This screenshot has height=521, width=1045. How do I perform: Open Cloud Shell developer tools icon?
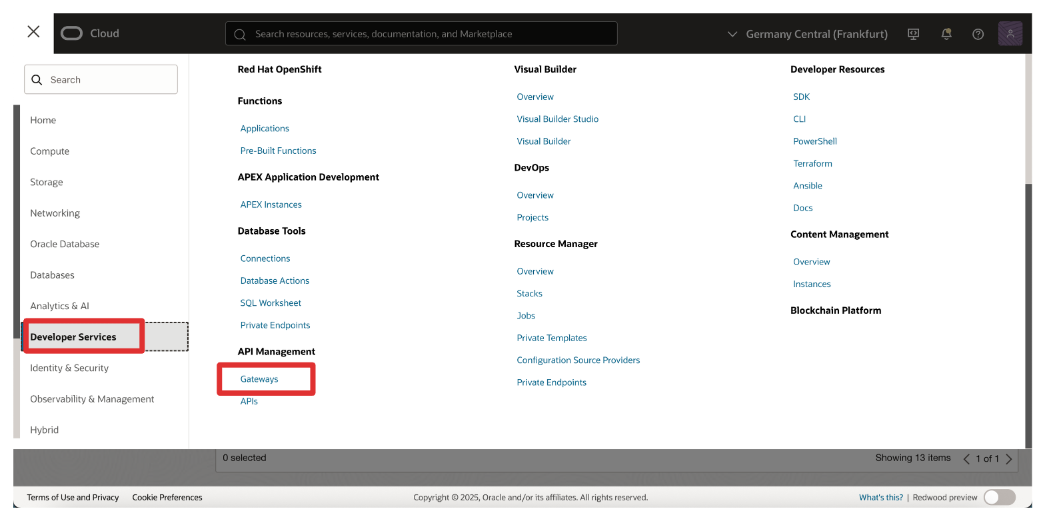914,34
